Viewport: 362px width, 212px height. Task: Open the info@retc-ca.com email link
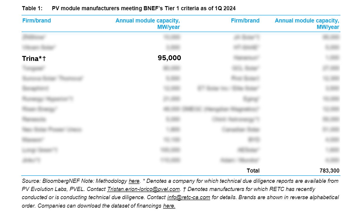189,197
